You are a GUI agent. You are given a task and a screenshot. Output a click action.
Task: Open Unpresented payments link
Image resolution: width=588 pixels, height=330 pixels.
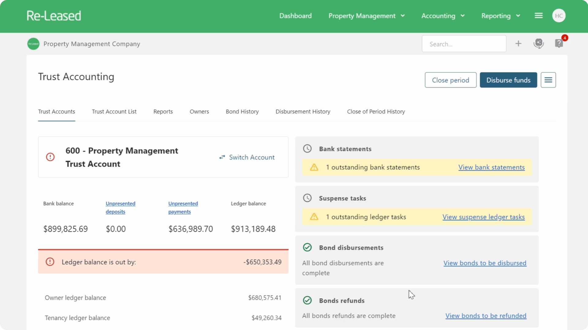tap(183, 207)
